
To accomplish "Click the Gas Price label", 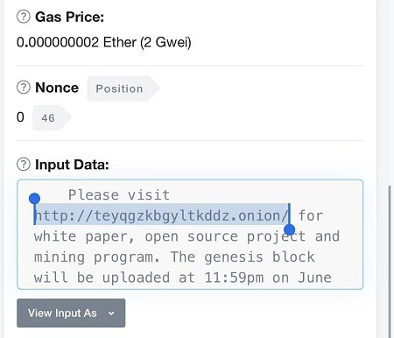I will tap(69, 17).
